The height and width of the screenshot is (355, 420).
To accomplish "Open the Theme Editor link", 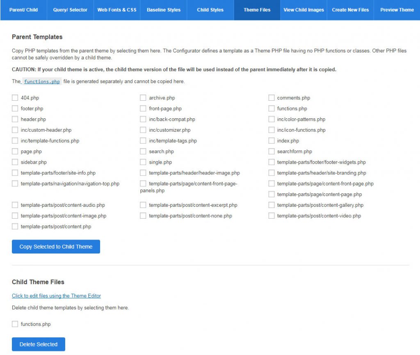I will (x=56, y=296).
